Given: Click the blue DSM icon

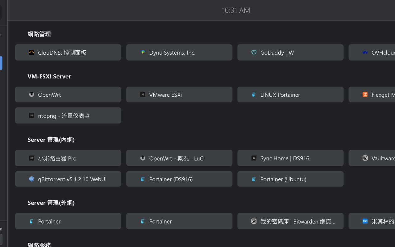Looking at the screenshot, I should (365, 221).
